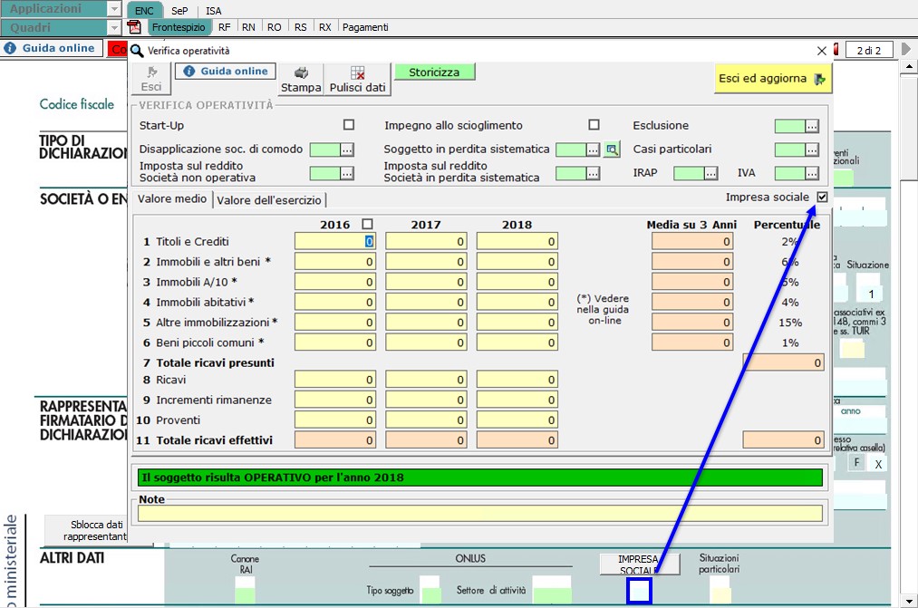Click the green OPERATIVO status bar
The width and height of the screenshot is (918, 608).
tap(480, 478)
